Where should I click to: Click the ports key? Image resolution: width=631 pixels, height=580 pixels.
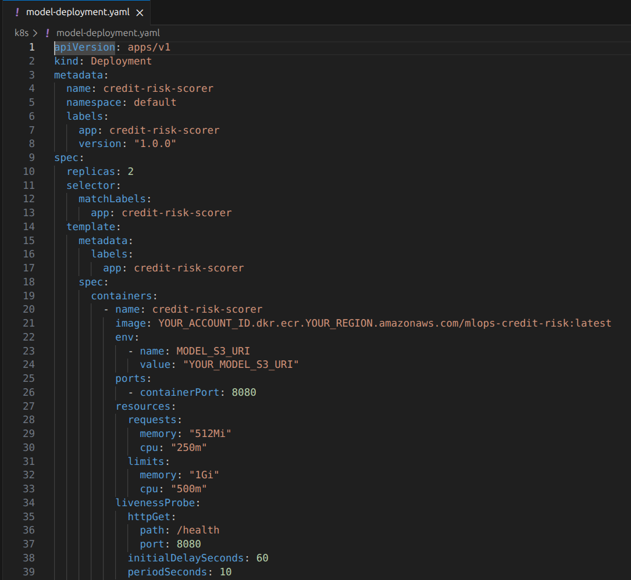click(x=130, y=379)
